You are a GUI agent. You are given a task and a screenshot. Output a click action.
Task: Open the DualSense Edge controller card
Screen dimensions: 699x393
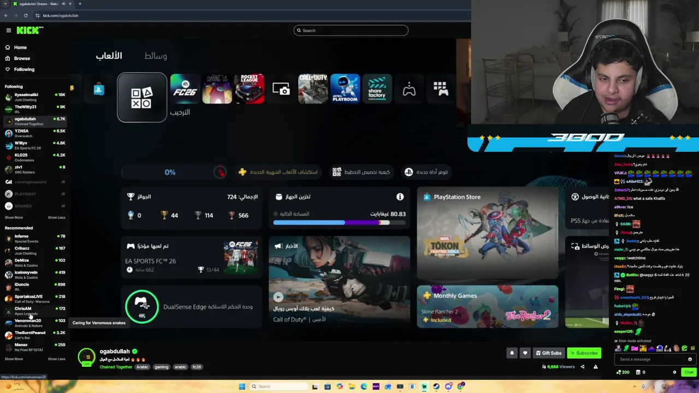coord(191,307)
